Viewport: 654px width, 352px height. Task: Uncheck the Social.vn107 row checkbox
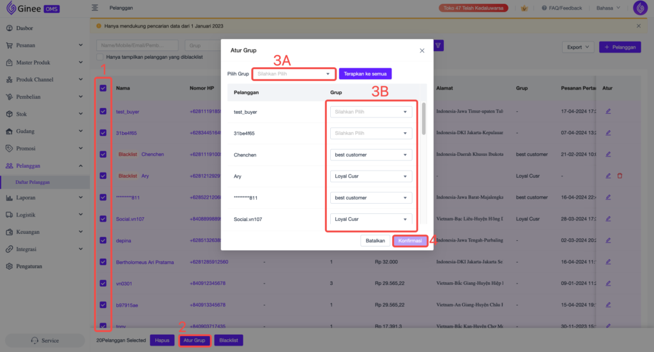[103, 218]
